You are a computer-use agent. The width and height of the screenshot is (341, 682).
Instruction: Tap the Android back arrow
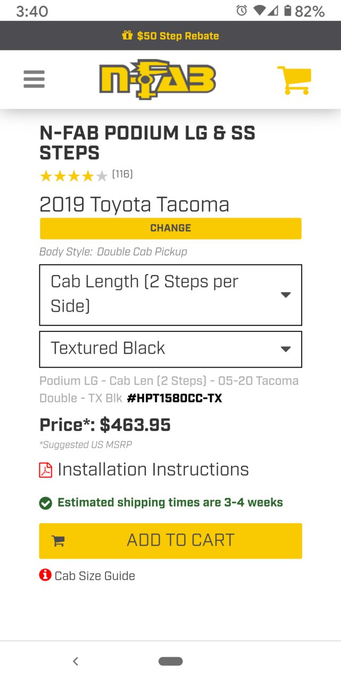(x=76, y=661)
